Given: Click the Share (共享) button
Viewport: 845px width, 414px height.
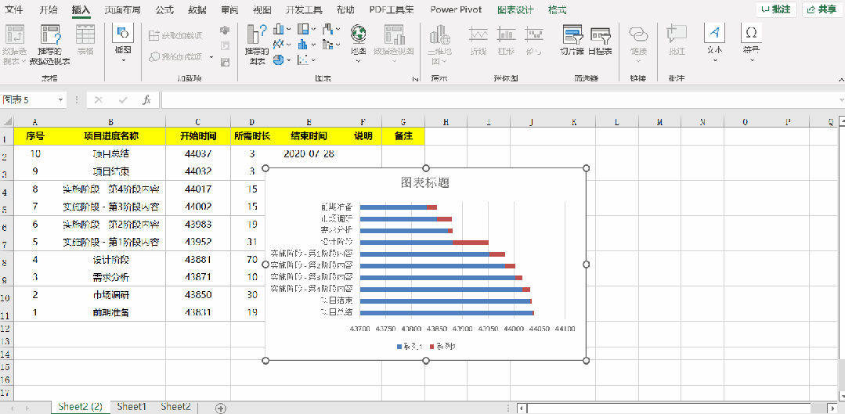Looking at the screenshot, I should 822,9.
